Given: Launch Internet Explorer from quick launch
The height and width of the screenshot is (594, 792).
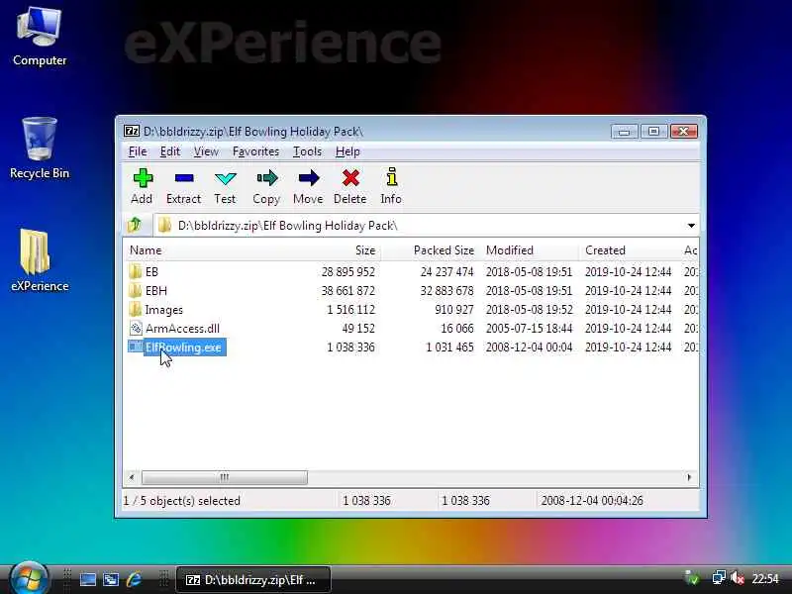Looking at the screenshot, I should pos(134,579).
